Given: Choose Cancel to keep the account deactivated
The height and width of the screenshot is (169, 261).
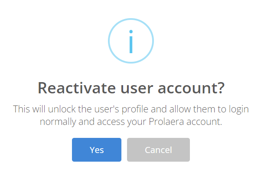Looking at the screenshot, I should pyautogui.click(x=158, y=150).
